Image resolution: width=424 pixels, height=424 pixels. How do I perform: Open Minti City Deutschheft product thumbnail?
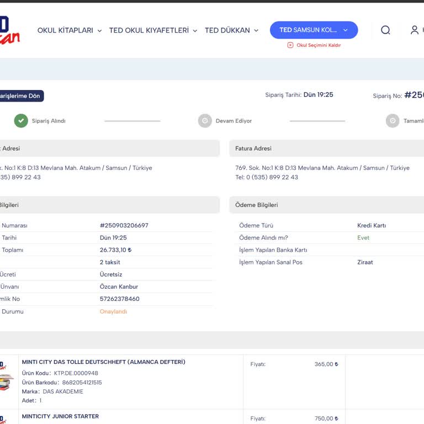6,378
